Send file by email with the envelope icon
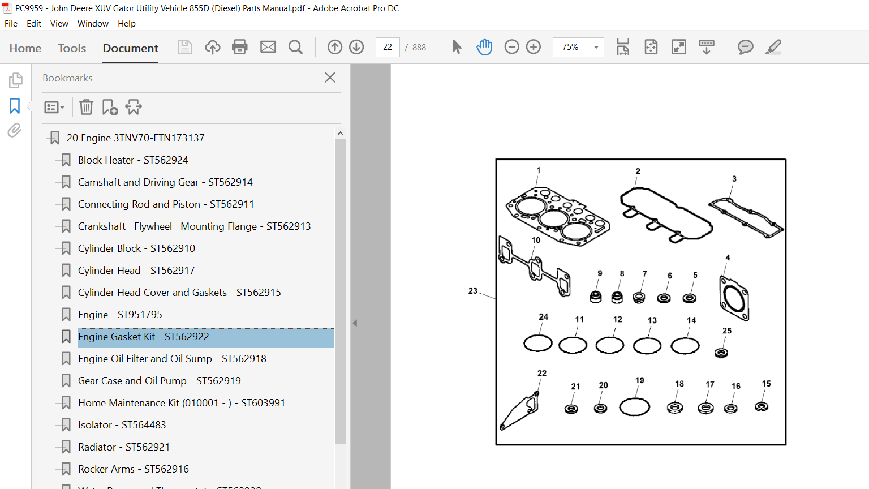The image size is (869, 489). (268, 47)
